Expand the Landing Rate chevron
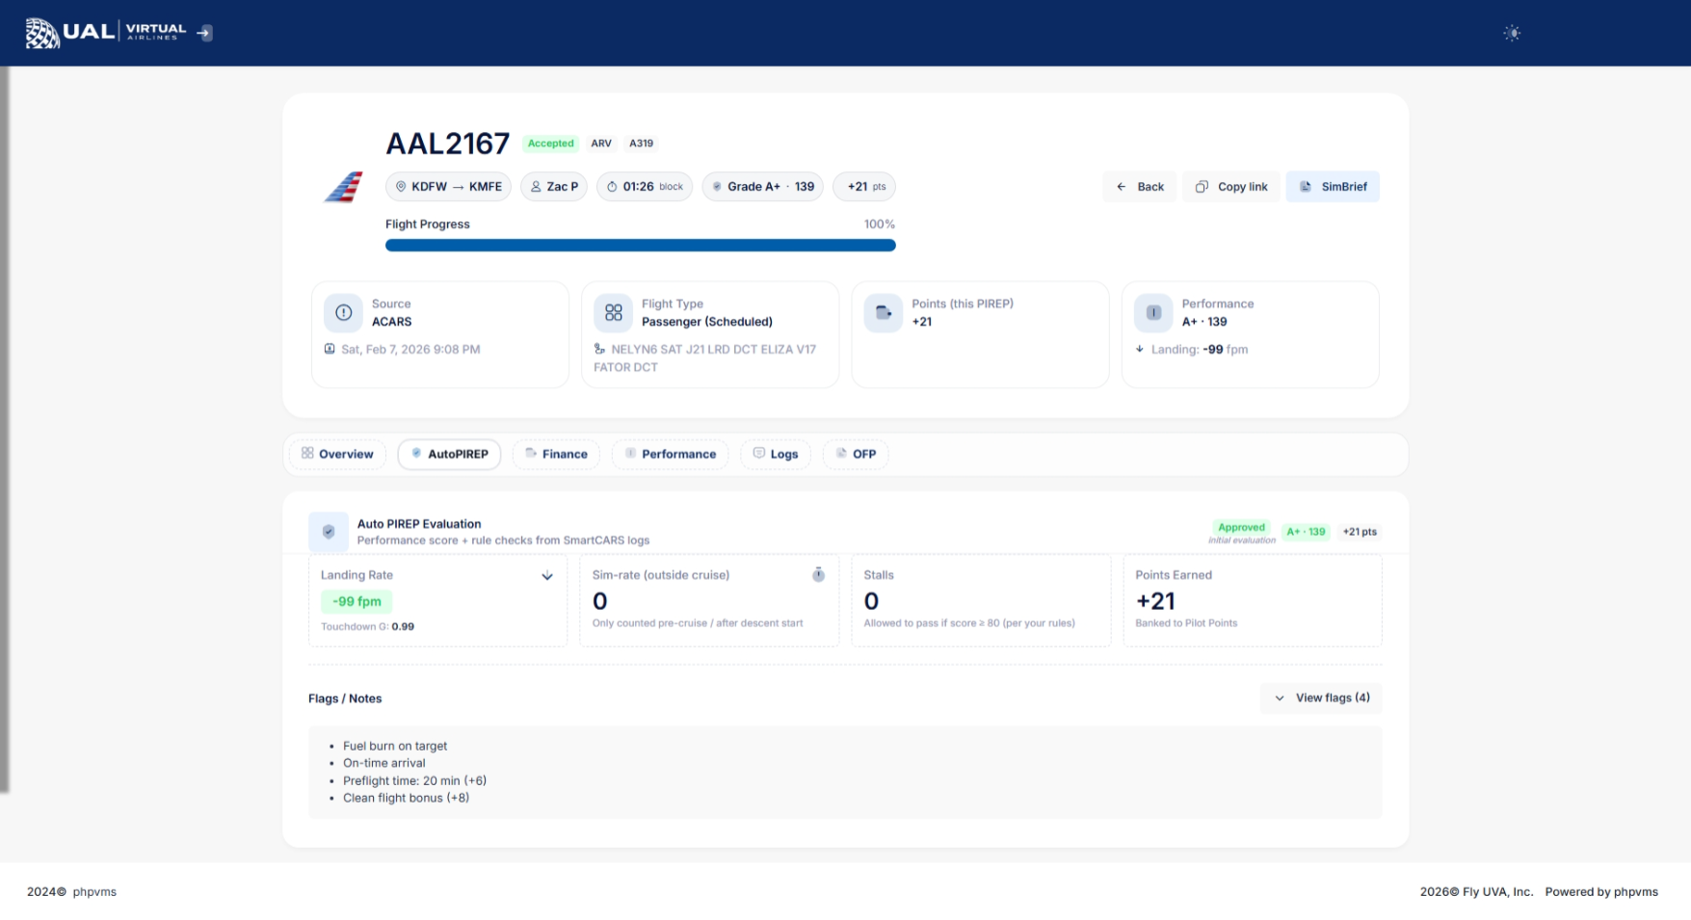Viewport: 1691px width, 920px height. pos(546,576)
